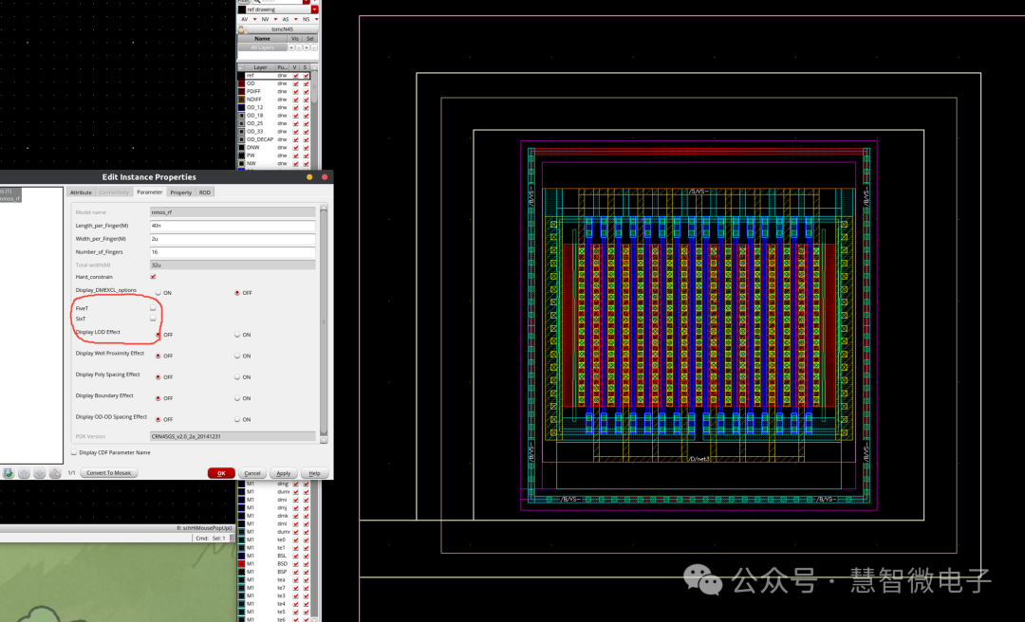Click the previous instance up-arrow icon
Viewport: 1025px width, 622px height.
point(24,472)
